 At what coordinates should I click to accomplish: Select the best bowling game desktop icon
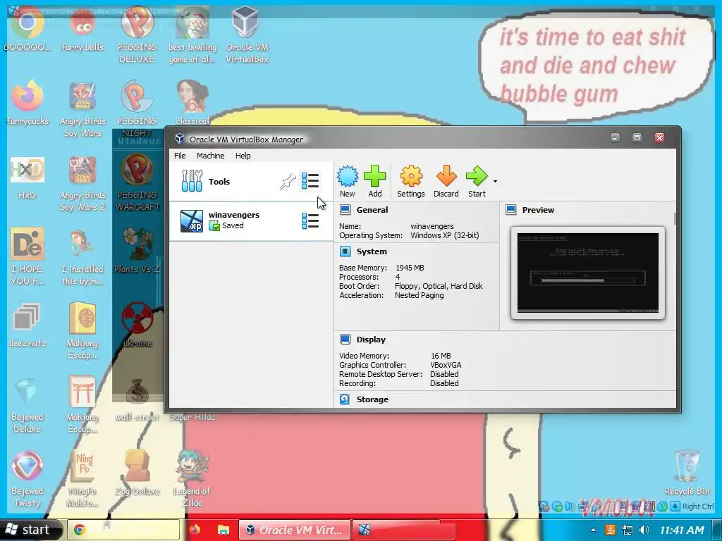192,36
